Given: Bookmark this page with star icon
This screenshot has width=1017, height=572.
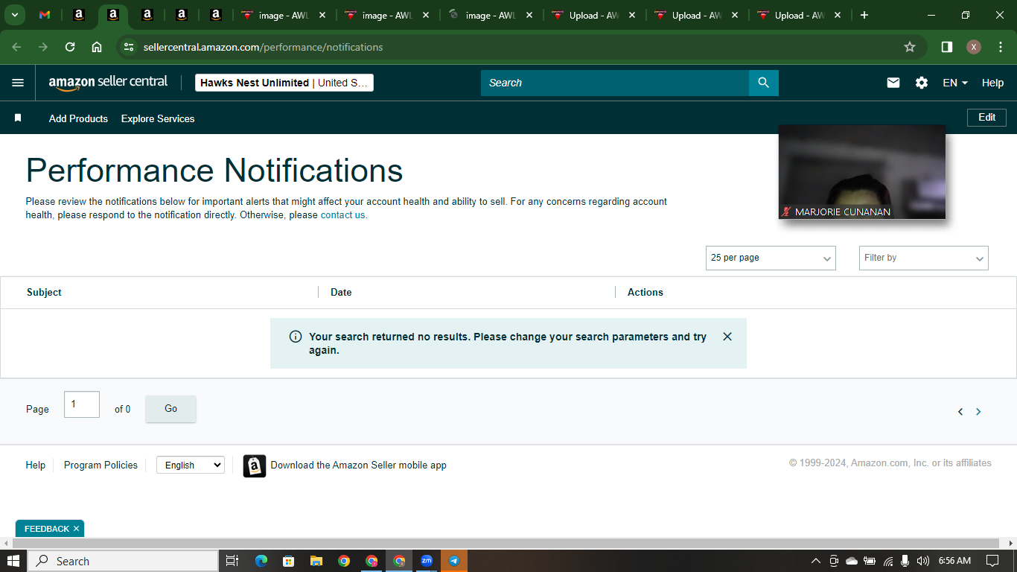Looking at the screenshot, I should click(x=910, y=47).
